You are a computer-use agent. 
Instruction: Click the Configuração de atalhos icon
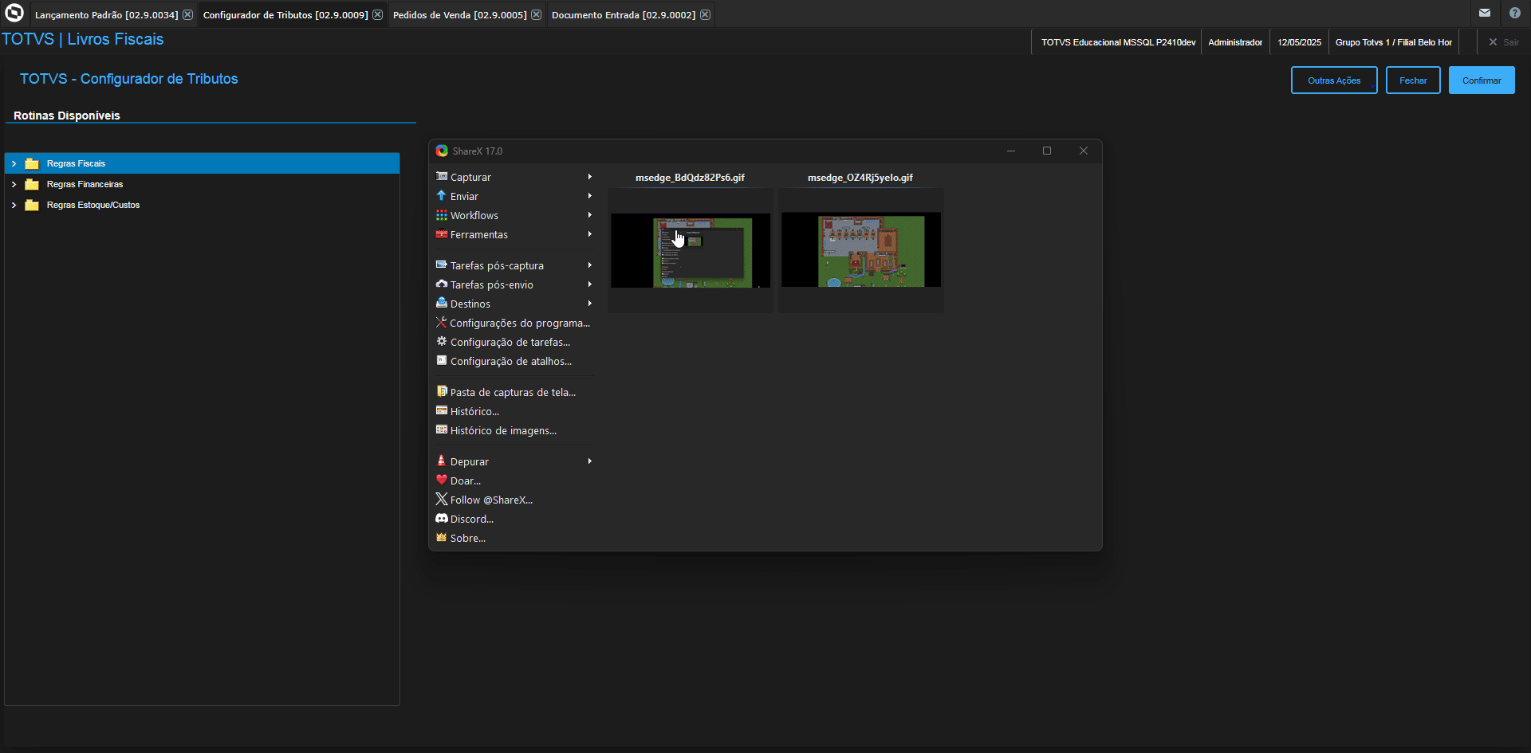pyautogui.click(x=442, y=360)
